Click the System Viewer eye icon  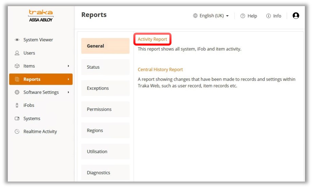point(17,40)
